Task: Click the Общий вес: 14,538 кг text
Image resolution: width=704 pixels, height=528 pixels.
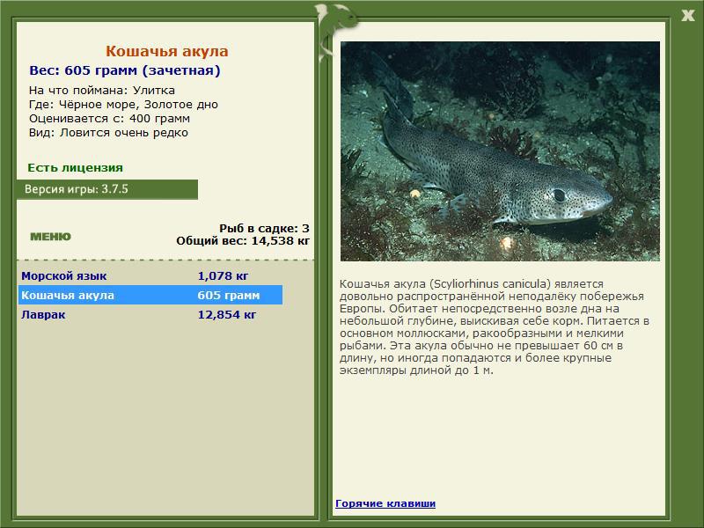Action: (243, 241)
